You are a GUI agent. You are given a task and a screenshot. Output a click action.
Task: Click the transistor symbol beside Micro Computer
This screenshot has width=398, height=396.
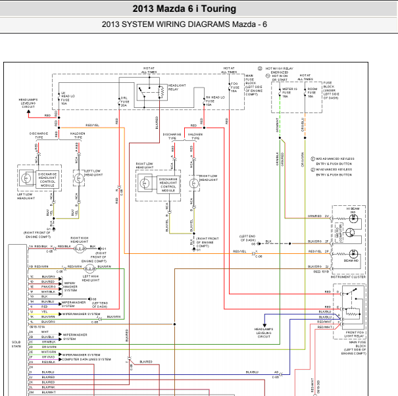350,232
